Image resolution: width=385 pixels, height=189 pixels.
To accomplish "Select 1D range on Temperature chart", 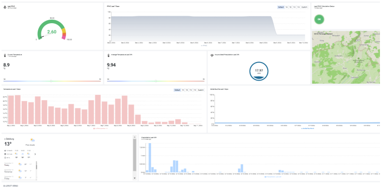I will (x=187, y=90).
